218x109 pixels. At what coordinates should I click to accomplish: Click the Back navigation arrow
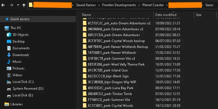click(x=3, y=5)
